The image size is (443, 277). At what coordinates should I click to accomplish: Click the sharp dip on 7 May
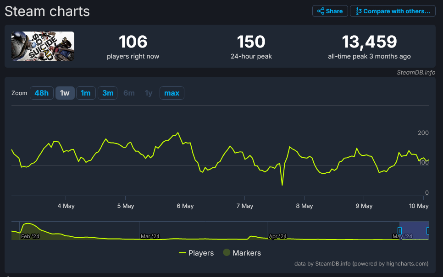[282, 185]
